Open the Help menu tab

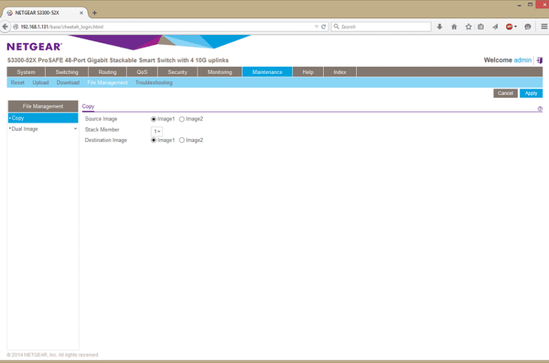pyautogui.click(x=308, y=72)
